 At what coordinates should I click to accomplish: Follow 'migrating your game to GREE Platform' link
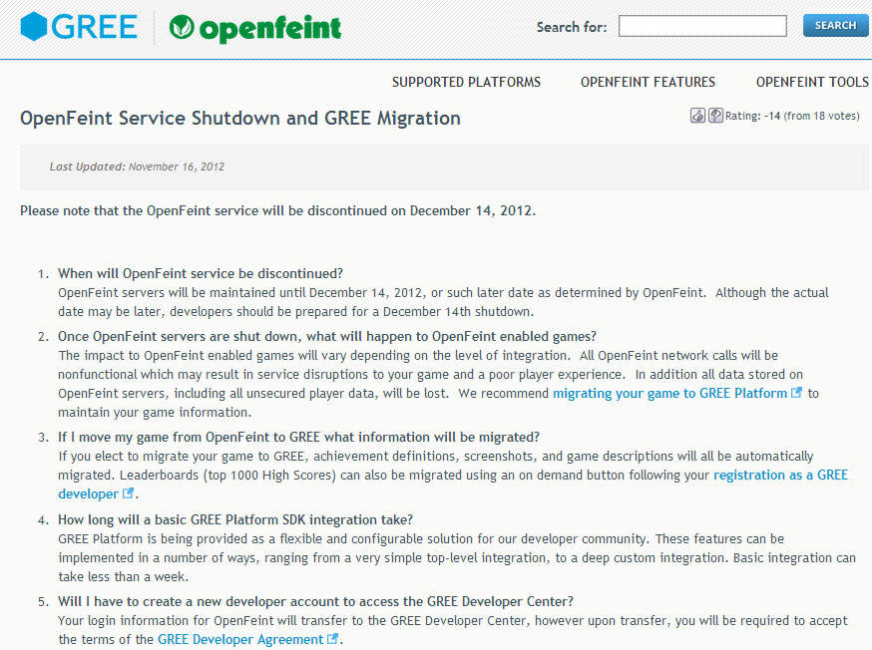(669, 393)
